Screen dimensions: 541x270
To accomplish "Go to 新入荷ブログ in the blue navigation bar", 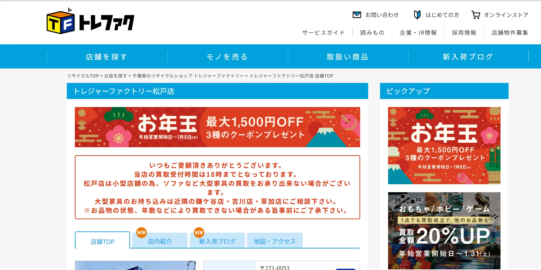I will click(468, 57).
